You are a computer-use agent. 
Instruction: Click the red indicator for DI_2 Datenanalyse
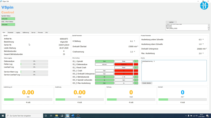[136, 64]
